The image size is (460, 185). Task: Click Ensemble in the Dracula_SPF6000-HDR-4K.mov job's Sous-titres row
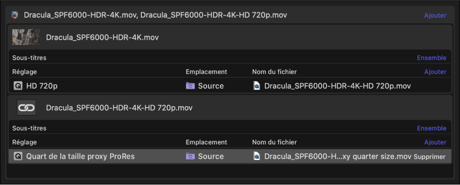pos(432,58)
